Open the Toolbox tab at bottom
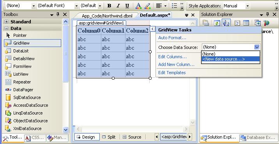This screenshot has height=144, width=279. coord(13,138)
